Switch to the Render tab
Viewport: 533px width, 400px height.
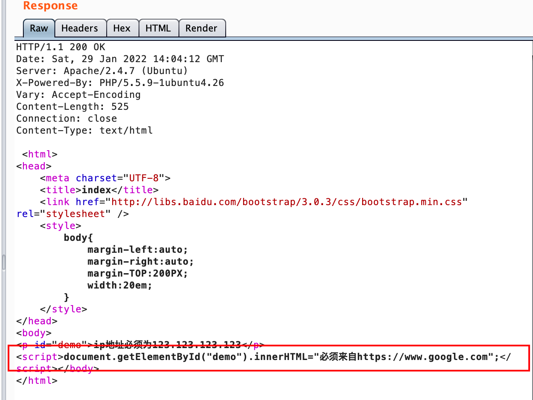point(202,28)
